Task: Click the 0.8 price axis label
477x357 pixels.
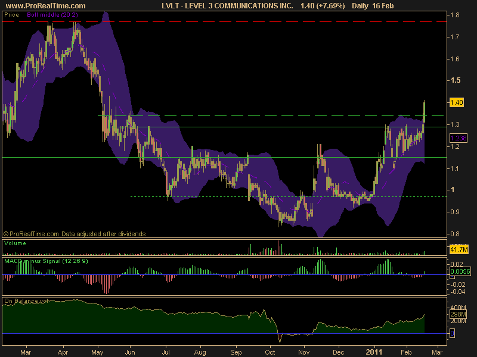Action: point(455,234)
